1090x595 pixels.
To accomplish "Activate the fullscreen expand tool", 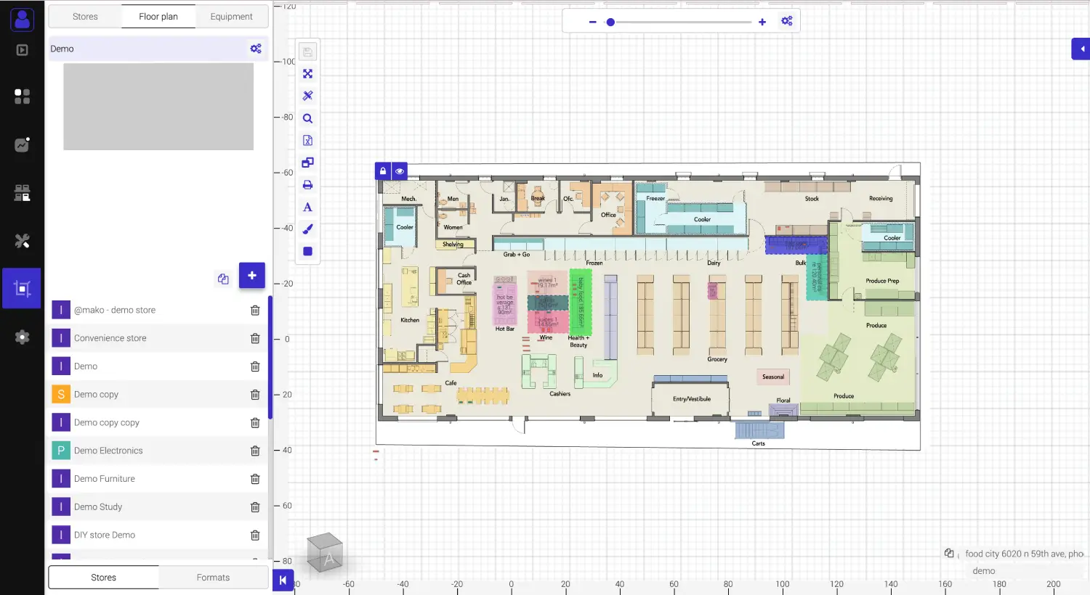I will click(x=307, y=73).
